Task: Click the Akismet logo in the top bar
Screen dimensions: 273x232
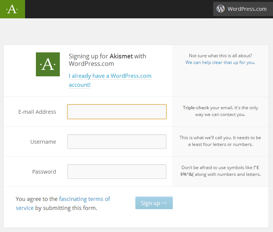Action: click(12, 9)
